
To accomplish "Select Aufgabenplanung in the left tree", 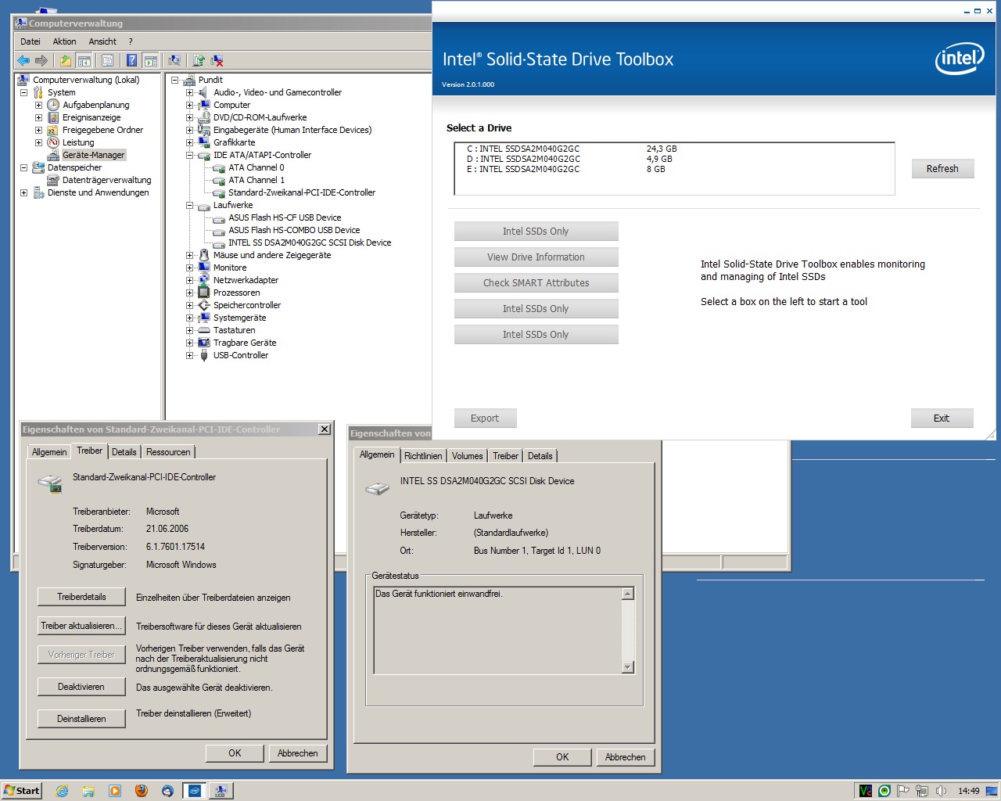I will 95,105.
